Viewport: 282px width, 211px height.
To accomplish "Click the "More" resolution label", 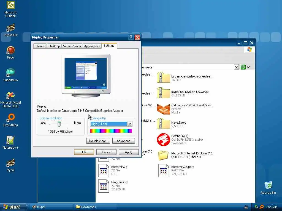I will click(x=77, y=123).
